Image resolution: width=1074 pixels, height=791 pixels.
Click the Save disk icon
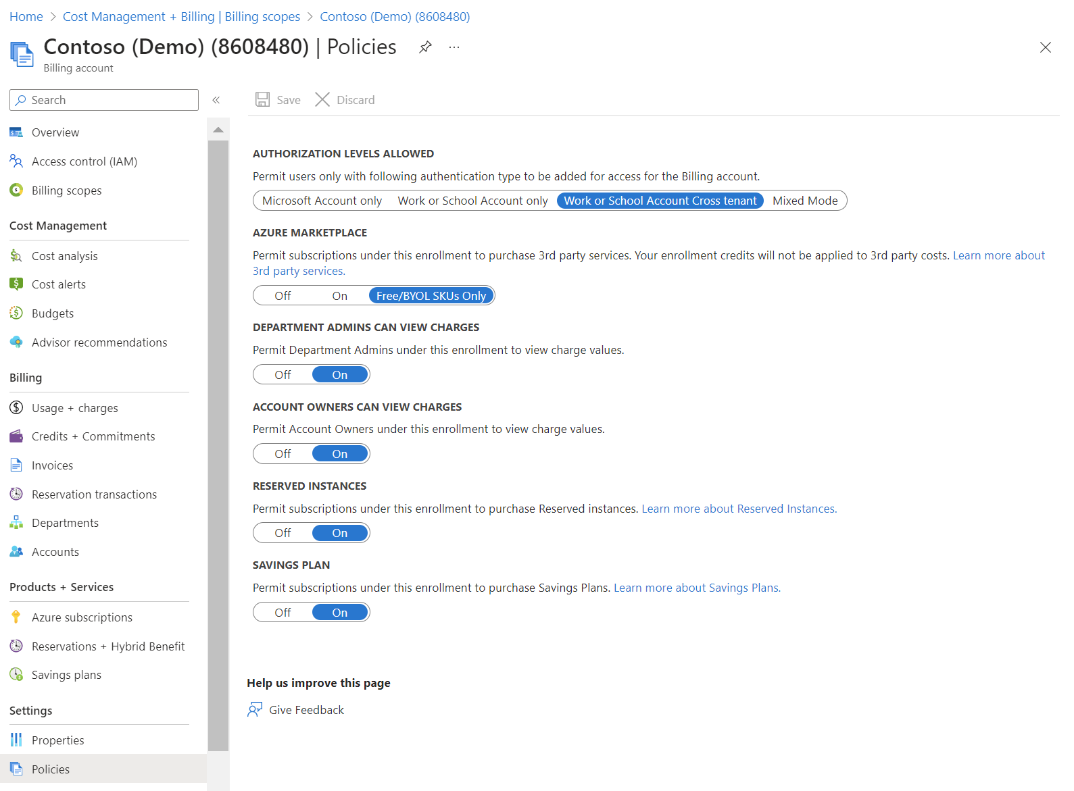262,100
